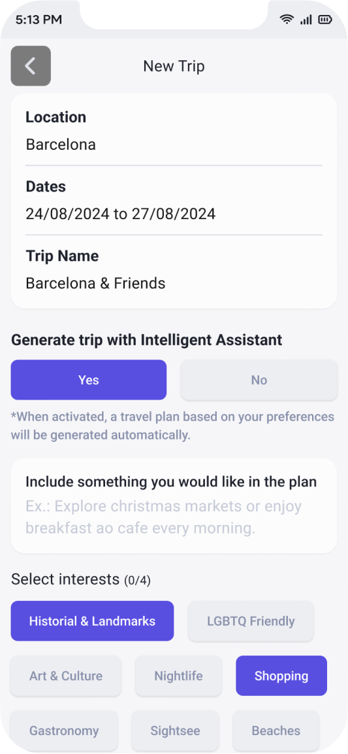The image size is (348, 754).
Task: Tap the back arrow button
Action: pyautogui.click(x=31, y=66)
